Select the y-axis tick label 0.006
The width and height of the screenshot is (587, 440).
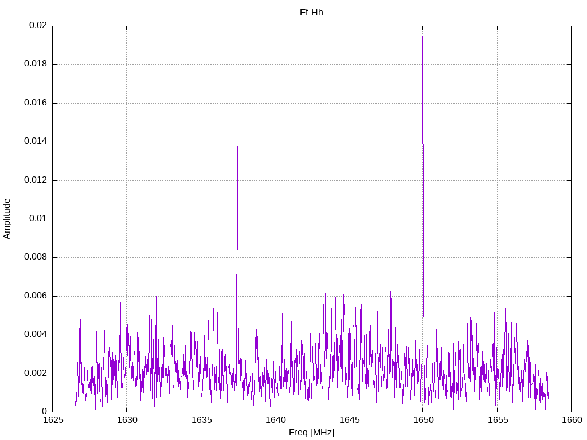(x=36, y=296)
